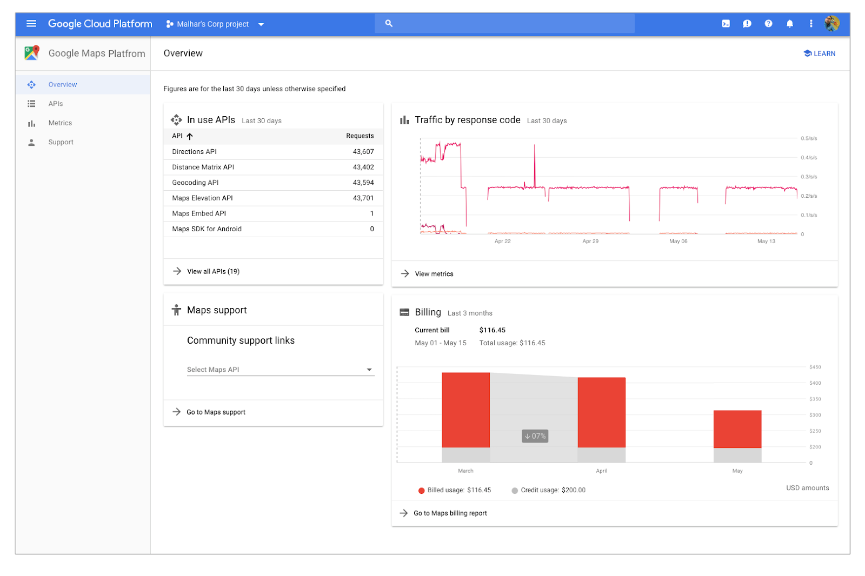865x576 pixels.
Task: Toggle the Credit usage legend item
Action: (548, 490)
